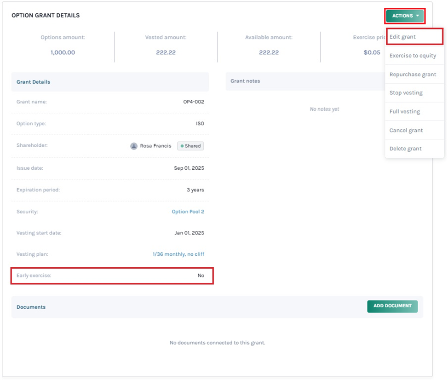Select Edit grant from the menu
Image resolution: width=448 pixels, height=380 pixels.
[402, 37]
